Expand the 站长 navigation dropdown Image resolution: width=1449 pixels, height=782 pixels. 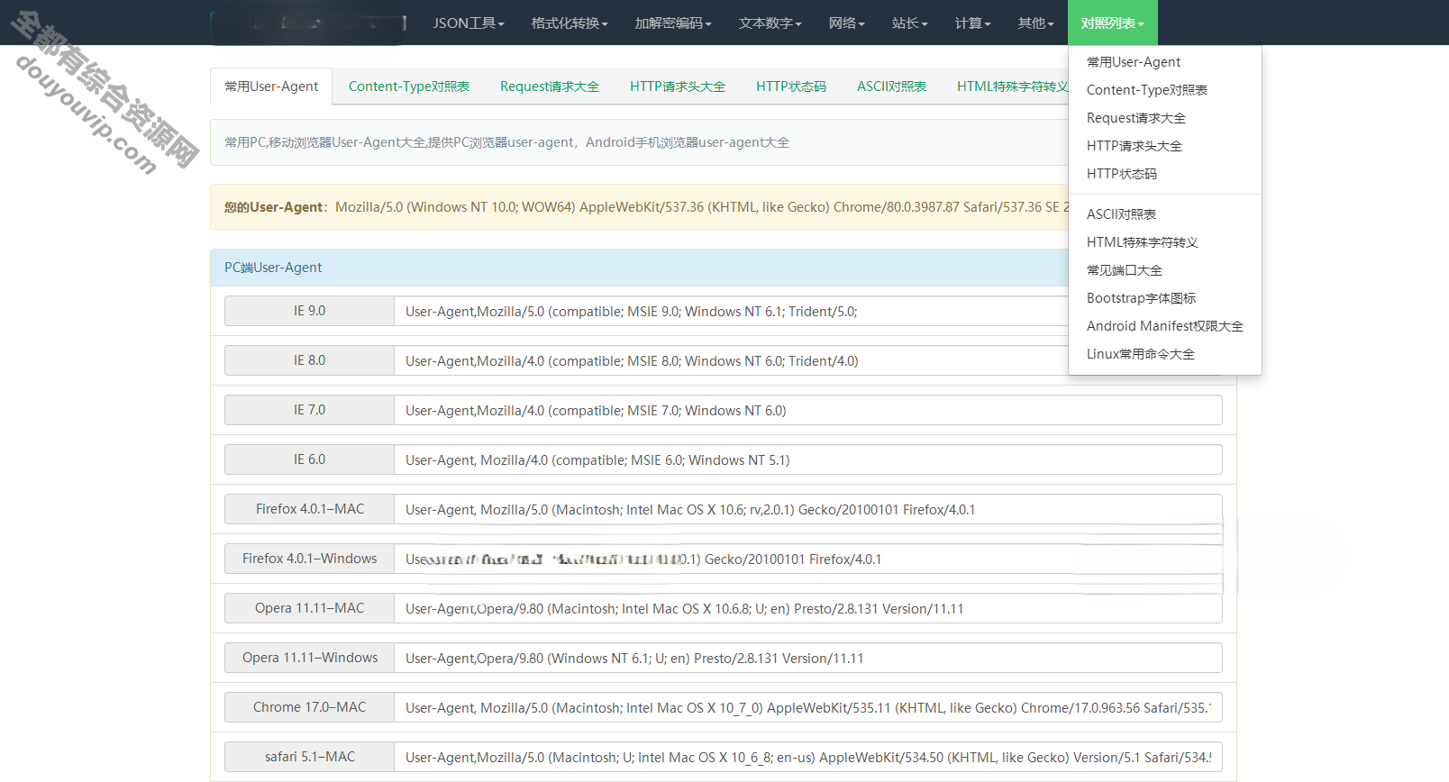909,23
